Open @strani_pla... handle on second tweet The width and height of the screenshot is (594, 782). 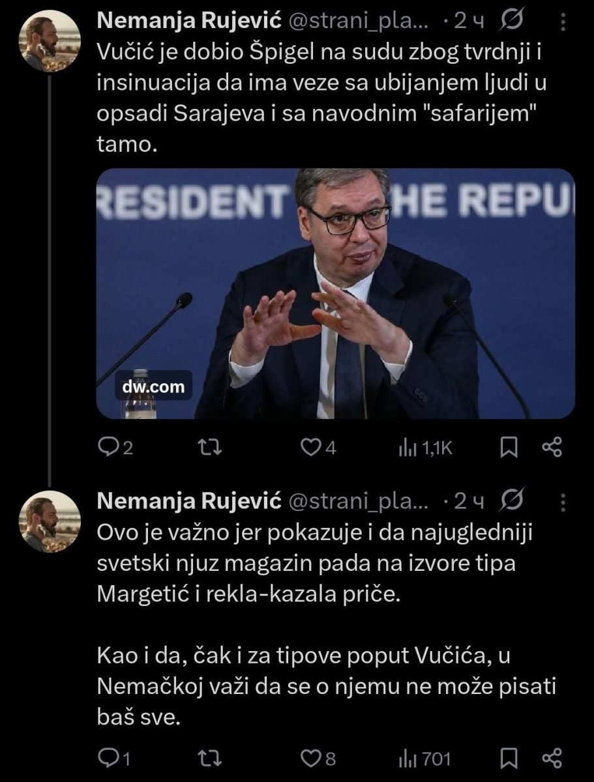(x=358, y=502)
